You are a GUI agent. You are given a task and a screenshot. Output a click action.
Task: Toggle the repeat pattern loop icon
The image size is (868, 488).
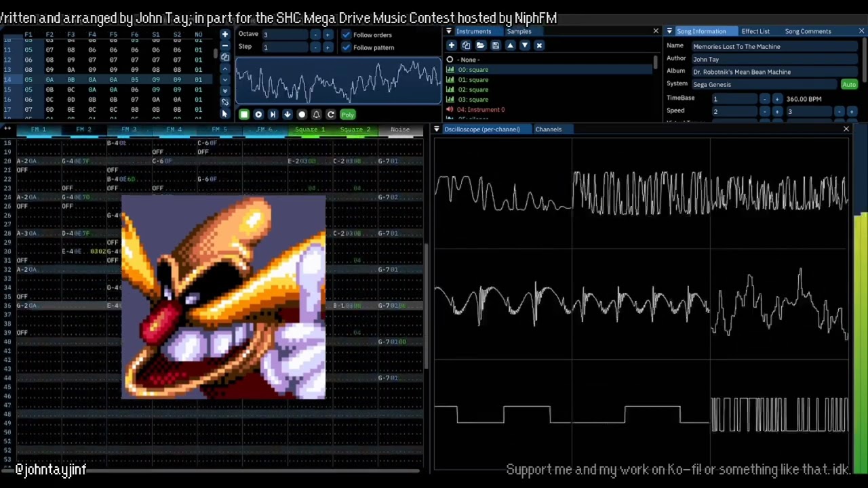pos(331,115)
